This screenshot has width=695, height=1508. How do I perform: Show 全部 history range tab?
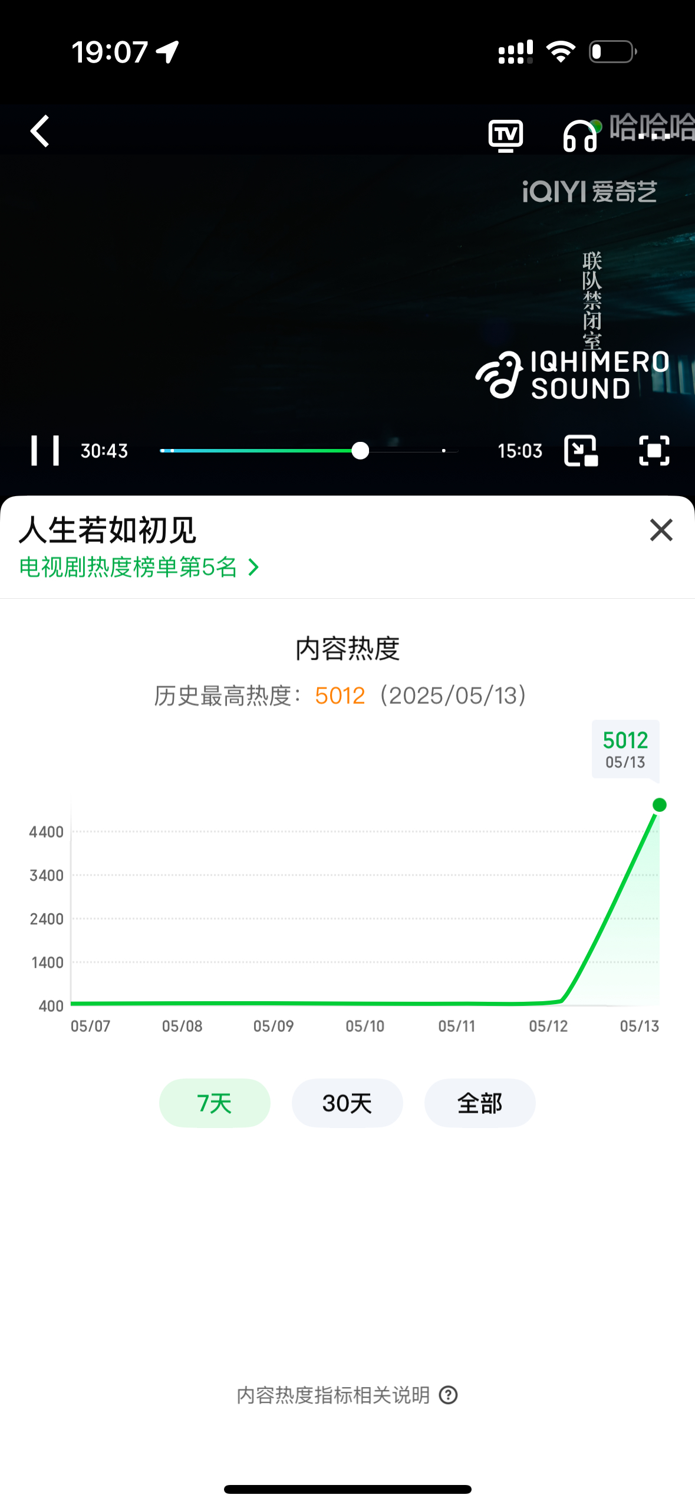point(480,1103)
